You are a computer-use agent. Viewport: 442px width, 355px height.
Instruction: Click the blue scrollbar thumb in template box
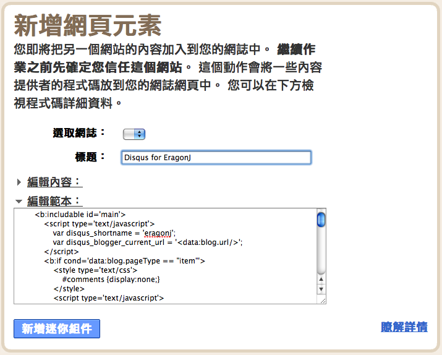(x=321, y=220)
